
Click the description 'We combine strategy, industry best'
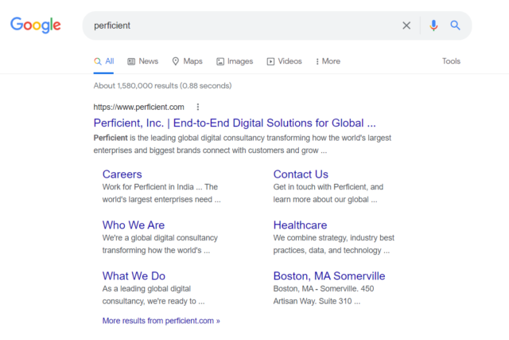click(x=334, y=237)
